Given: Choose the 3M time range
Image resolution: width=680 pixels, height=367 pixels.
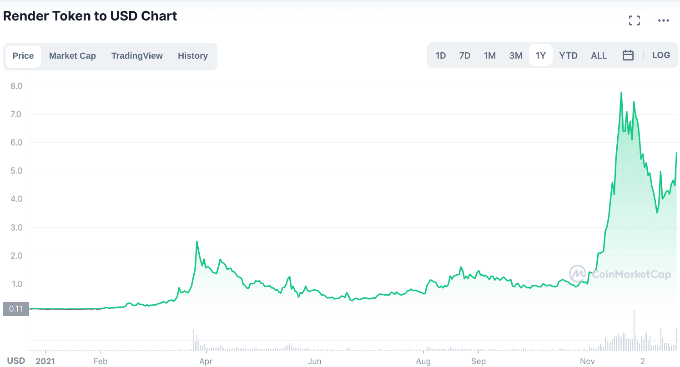Looking at the screenshot, I should [x=515, y=55].
